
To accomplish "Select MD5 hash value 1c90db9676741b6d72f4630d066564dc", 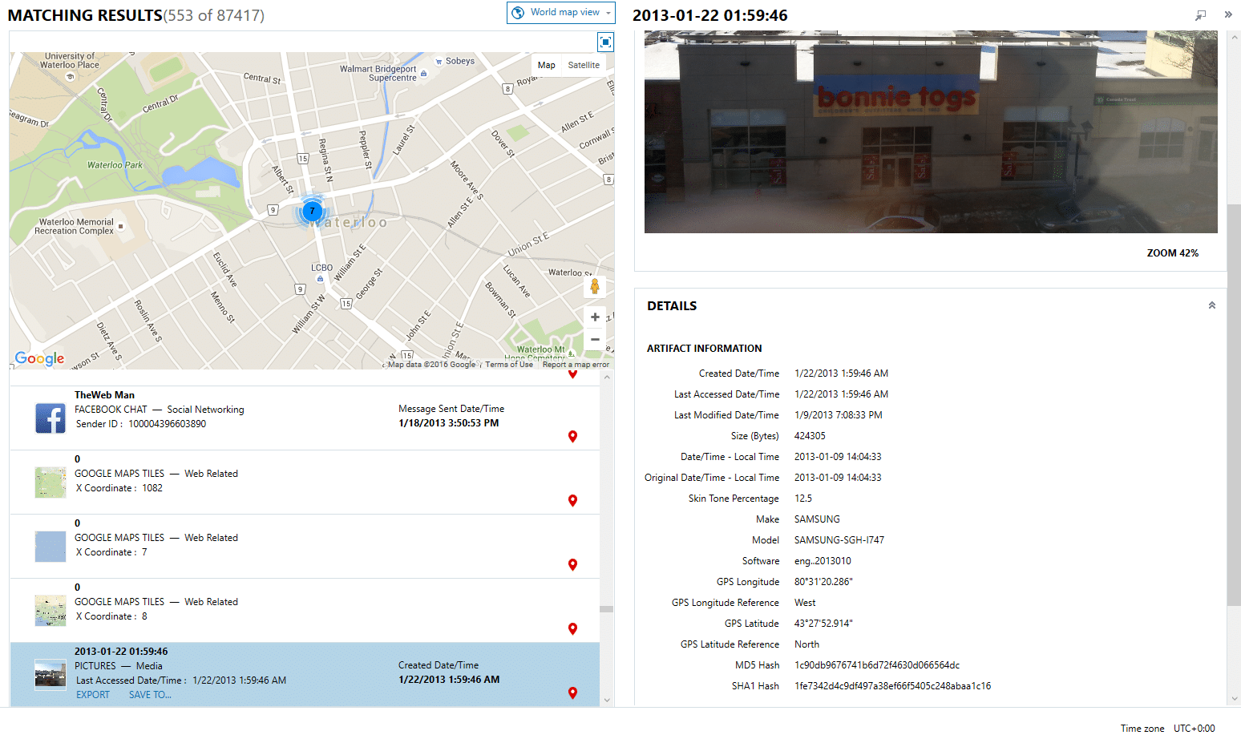I will [877, 665].
